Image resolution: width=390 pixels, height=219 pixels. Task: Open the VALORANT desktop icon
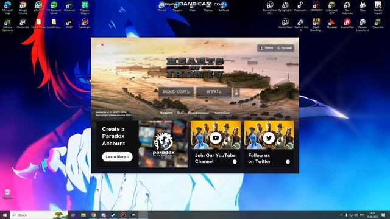click(x=316, y=7)
